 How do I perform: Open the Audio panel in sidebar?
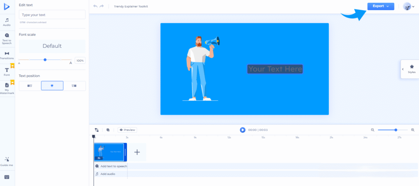[7, 22]
